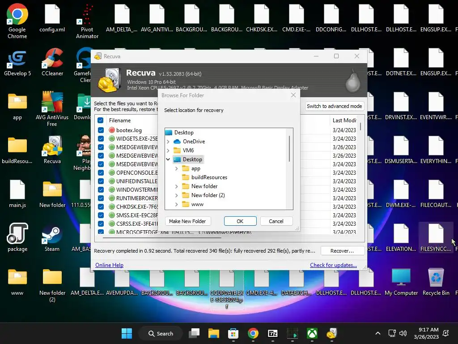Click the taskbar Search box
Image resolution: width=458 pixels, height=344 pixels.
[x=161, y=333]
